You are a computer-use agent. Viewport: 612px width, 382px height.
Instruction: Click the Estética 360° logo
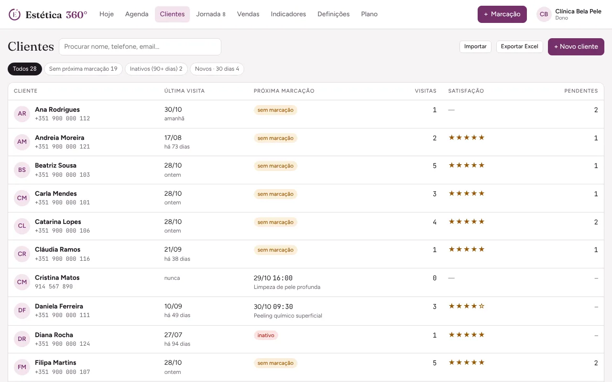[x=48, y=14]
